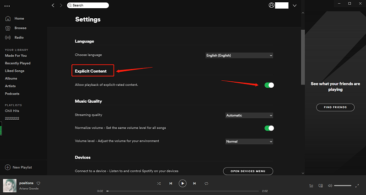Image resolution: width=366 pixels, height=195 pixels.
Task: Open Browse from the sidebar
Action: pyautogui.click(x=20, y=28)
